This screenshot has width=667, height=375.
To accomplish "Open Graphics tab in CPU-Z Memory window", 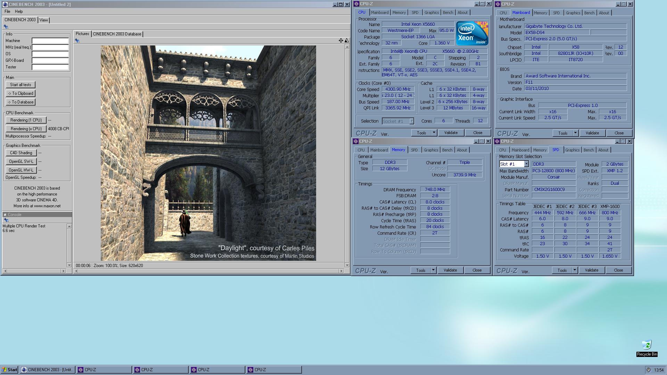I will (x=431, y=150).
